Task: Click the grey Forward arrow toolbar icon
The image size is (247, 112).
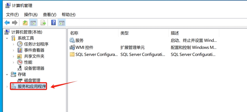Action: [15, 23]
